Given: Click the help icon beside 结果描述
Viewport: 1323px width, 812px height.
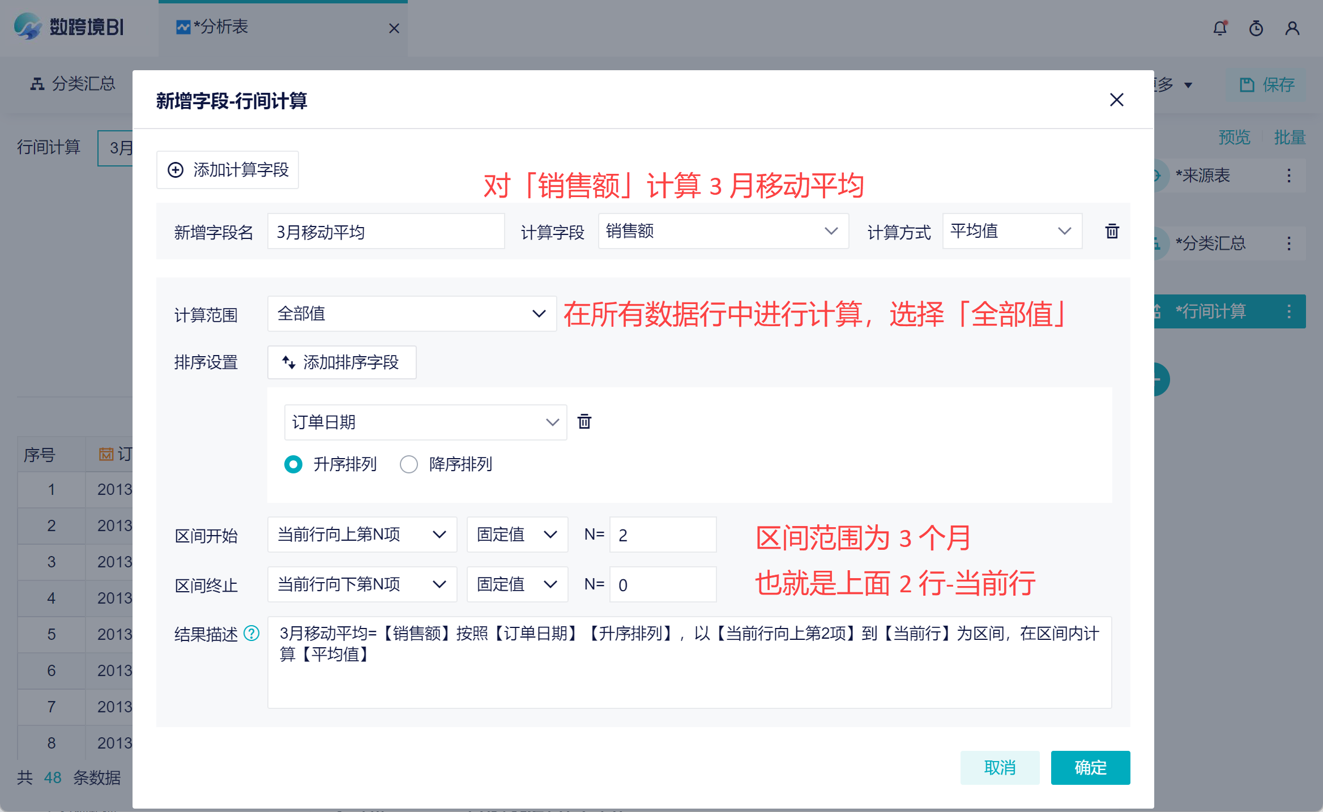Looking at the screenshot, I should pyautogui.click(x=251, y=633).
